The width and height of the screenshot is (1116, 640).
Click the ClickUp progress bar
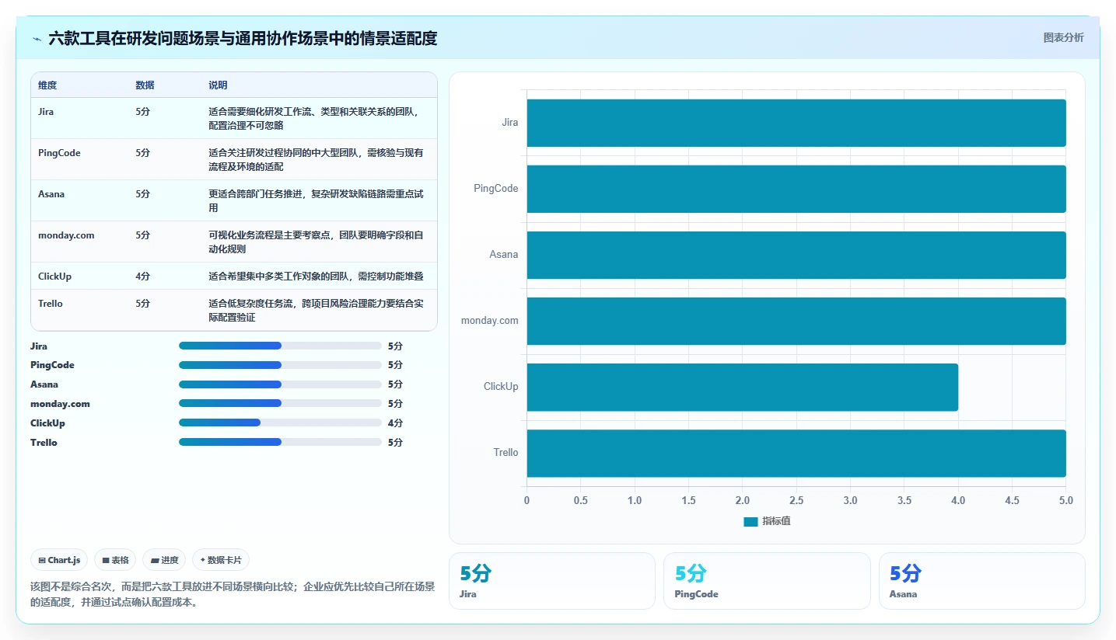point(280,423)
